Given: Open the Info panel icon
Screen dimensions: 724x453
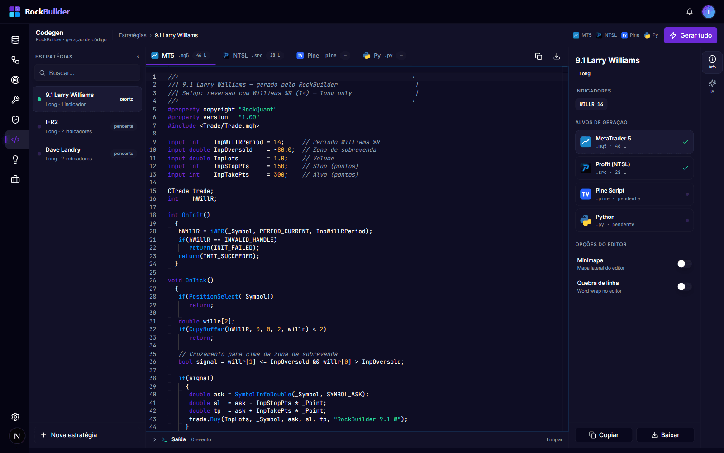Looking at the screenshot, I should [x=712, y=62].
